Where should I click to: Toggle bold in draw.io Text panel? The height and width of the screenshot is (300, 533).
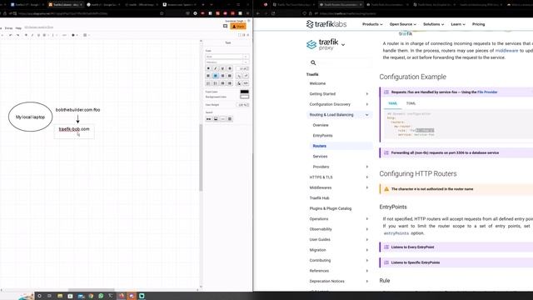(x=208, y=68)
